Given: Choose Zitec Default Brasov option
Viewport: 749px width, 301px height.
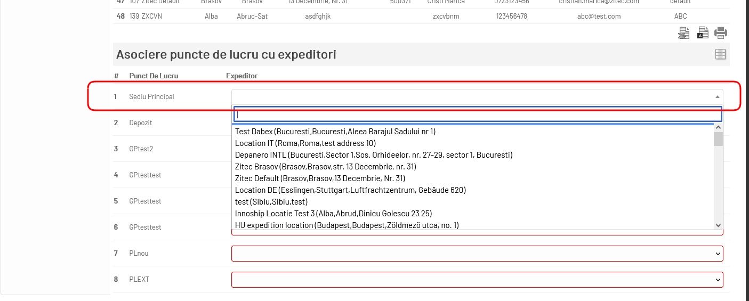Looking at the screenshot, I should click(320, 178).
